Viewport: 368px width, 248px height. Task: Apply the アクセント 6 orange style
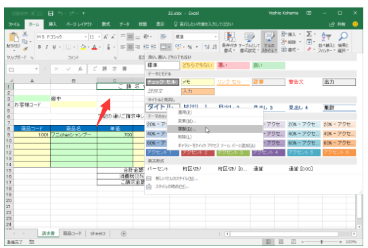pos(339,153)
